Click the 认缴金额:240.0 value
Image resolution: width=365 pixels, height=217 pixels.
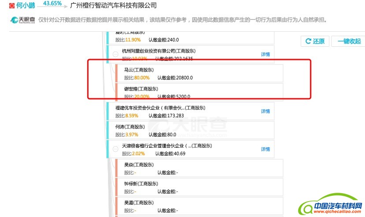coord(164,40)
